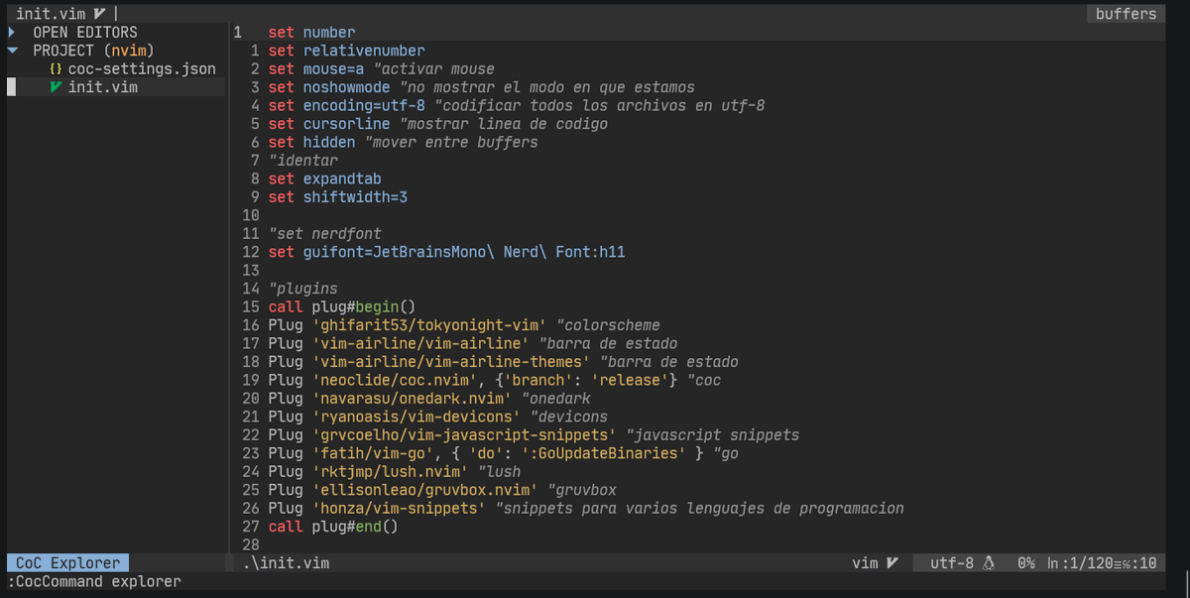Click the '"plugins' comment line
The image size is (1190, 598).
pyautogui.click(x=302, y=289)
